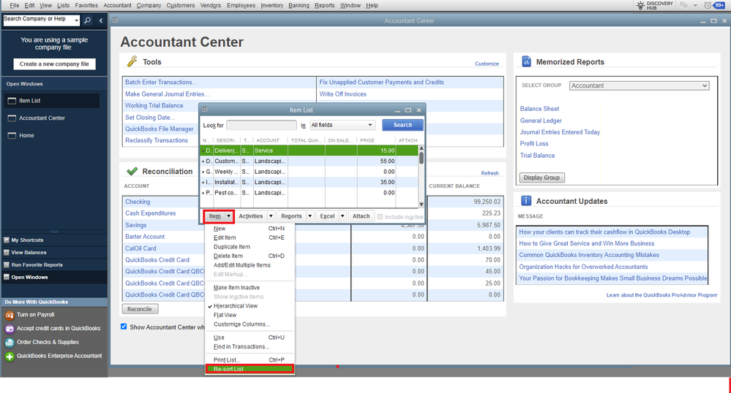Open the Banking menu

(299, 6)
